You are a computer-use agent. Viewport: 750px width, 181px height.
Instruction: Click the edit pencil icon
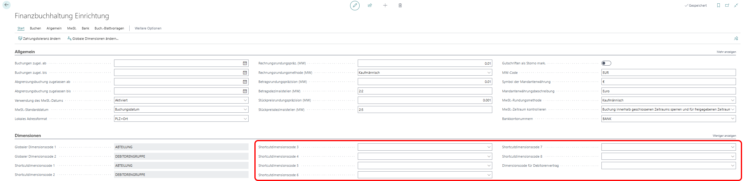coord(355,5)
